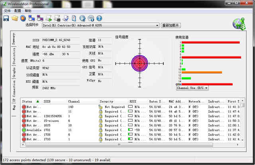Expand the 选择网卡 adapter dropdown
The width and height of the screenshot is (255, 165).
[x=157, y=25]
